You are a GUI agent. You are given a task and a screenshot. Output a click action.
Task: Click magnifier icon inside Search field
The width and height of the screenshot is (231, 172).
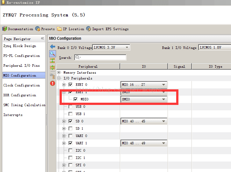78,57
